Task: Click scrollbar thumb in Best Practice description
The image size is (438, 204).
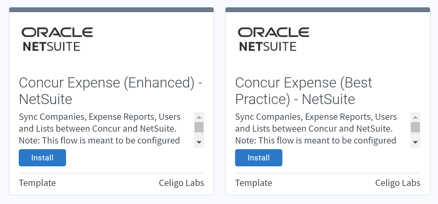Action: 415,127
